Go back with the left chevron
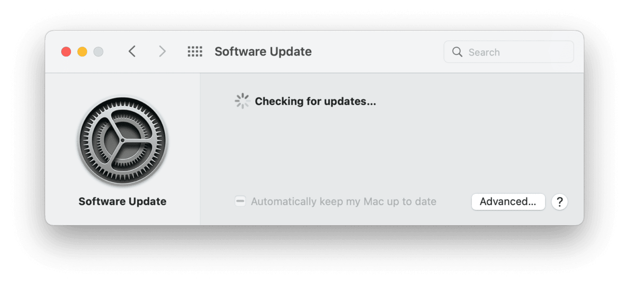The image size is (629, 285). tap(132, 52)
